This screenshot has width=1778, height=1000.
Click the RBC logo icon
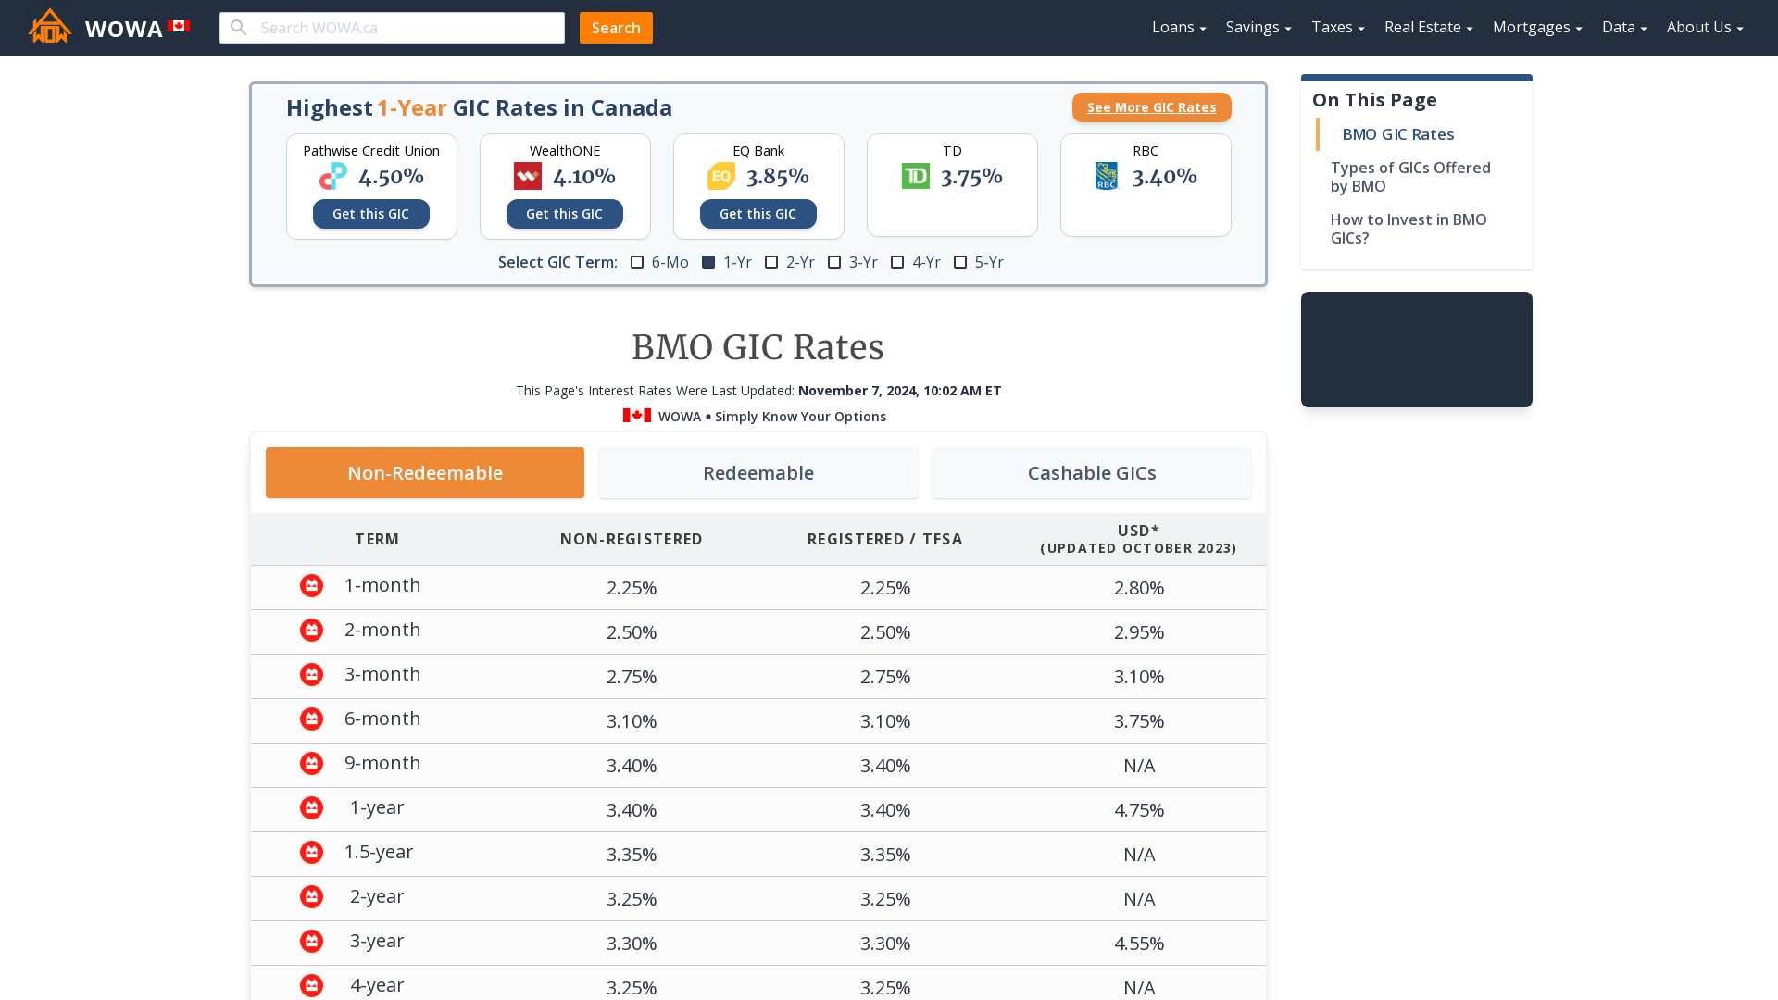[x=1107, y=176]
